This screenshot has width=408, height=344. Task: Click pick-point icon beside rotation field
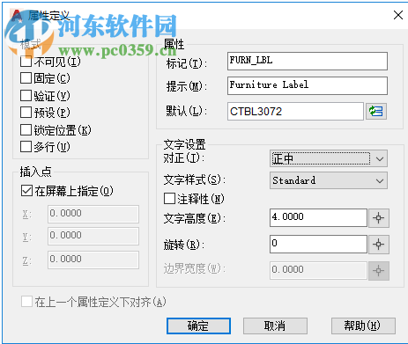pyautogui.click(x=379, y=244)
